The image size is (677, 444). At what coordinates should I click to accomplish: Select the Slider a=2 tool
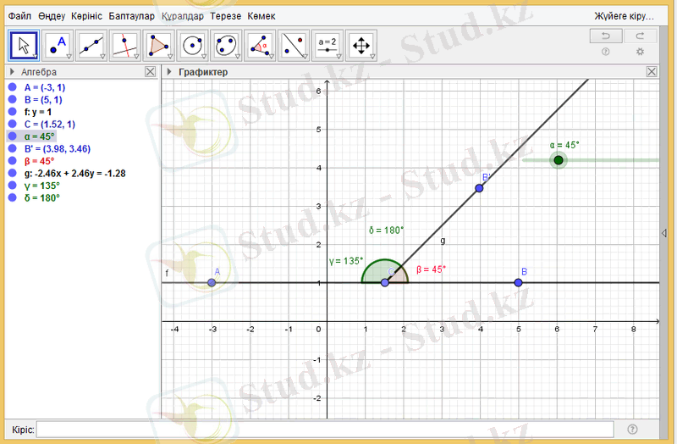click(x=327, y=46)
